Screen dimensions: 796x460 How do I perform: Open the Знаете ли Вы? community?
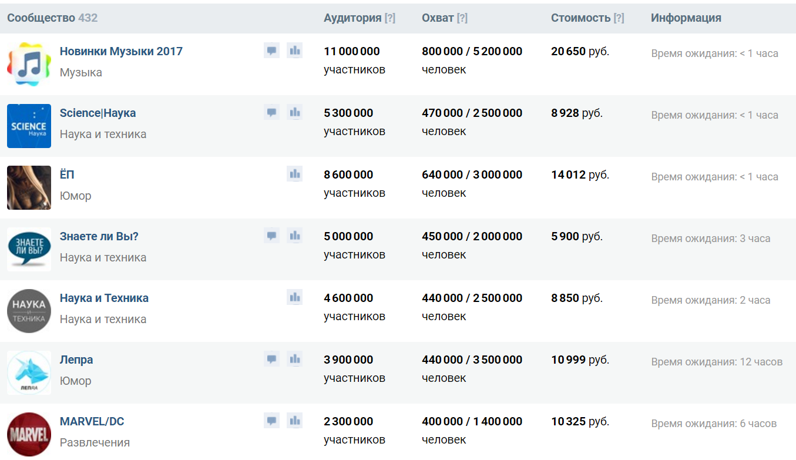(99, 237)
